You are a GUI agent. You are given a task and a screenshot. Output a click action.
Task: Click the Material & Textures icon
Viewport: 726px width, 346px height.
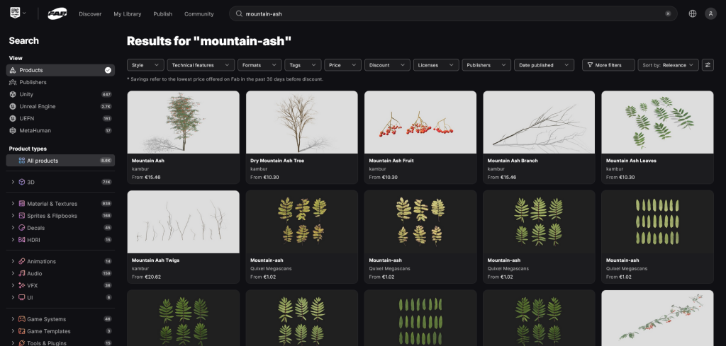[22, 204]
